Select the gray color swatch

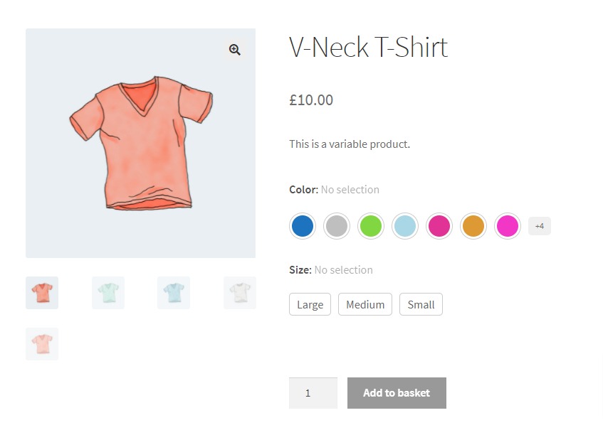click(x=336, y=225)
